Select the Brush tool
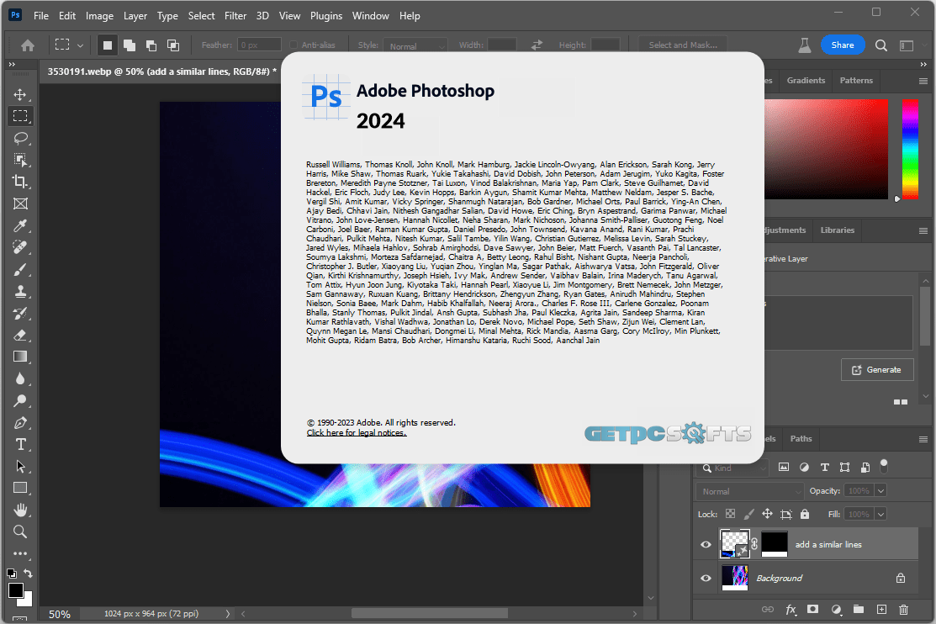The width and height of the screenshot is (936, 624). tap(20, 269)
